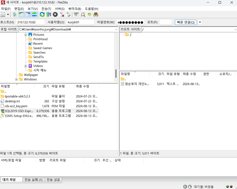The image size is (237, 189).
Task: Click the binoculars file search icon
Action: tap(96, 14)
